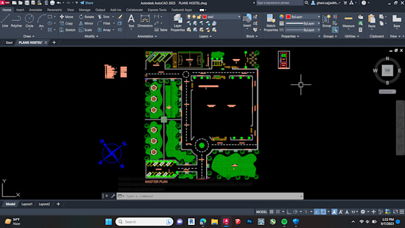Activate the Fillet command
405x228 pixels.
104,23
